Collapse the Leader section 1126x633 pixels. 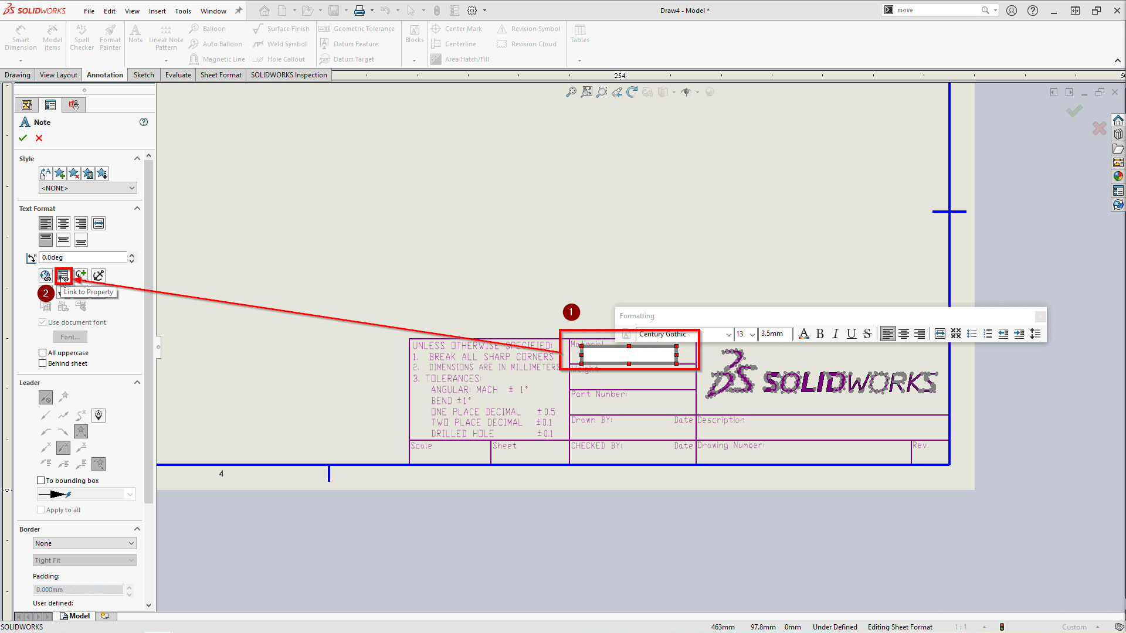pos(137,383)
